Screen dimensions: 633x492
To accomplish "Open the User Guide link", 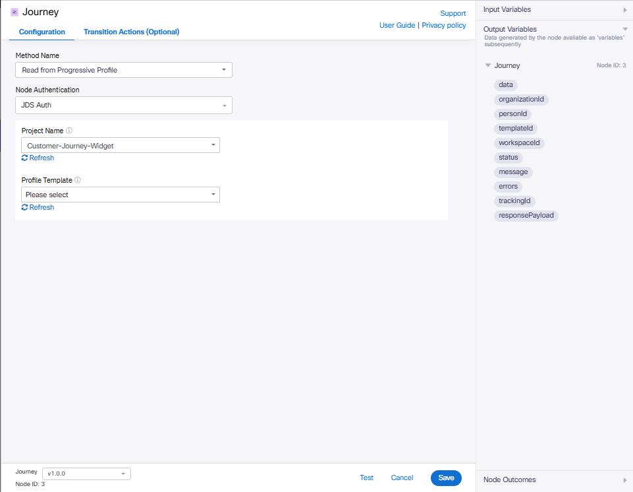I will [397, 25].
